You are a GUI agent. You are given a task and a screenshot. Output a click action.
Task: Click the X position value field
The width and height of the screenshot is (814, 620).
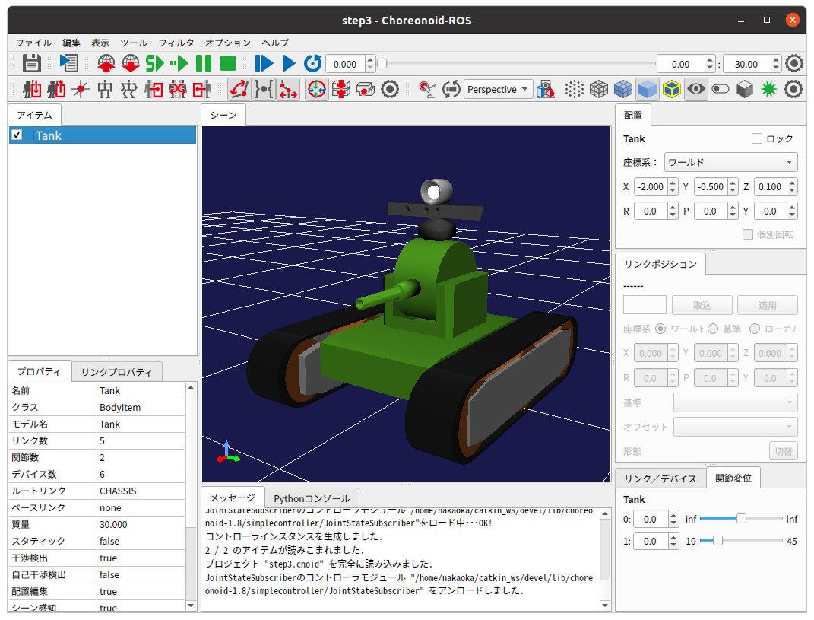(650, 187)
